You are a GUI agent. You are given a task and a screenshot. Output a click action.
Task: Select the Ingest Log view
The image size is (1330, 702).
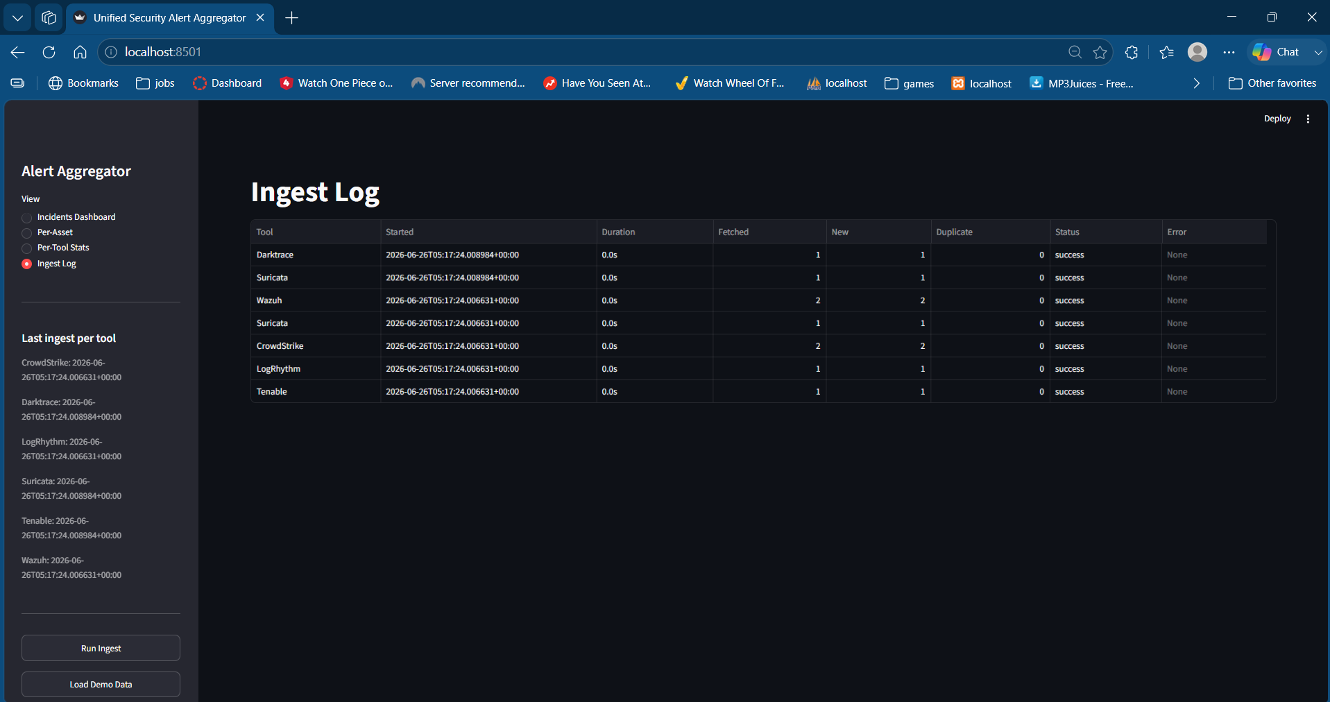pos(49,264)
